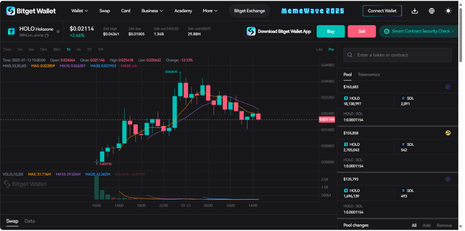Click the pool icon beside $155,858

(448, 133)
